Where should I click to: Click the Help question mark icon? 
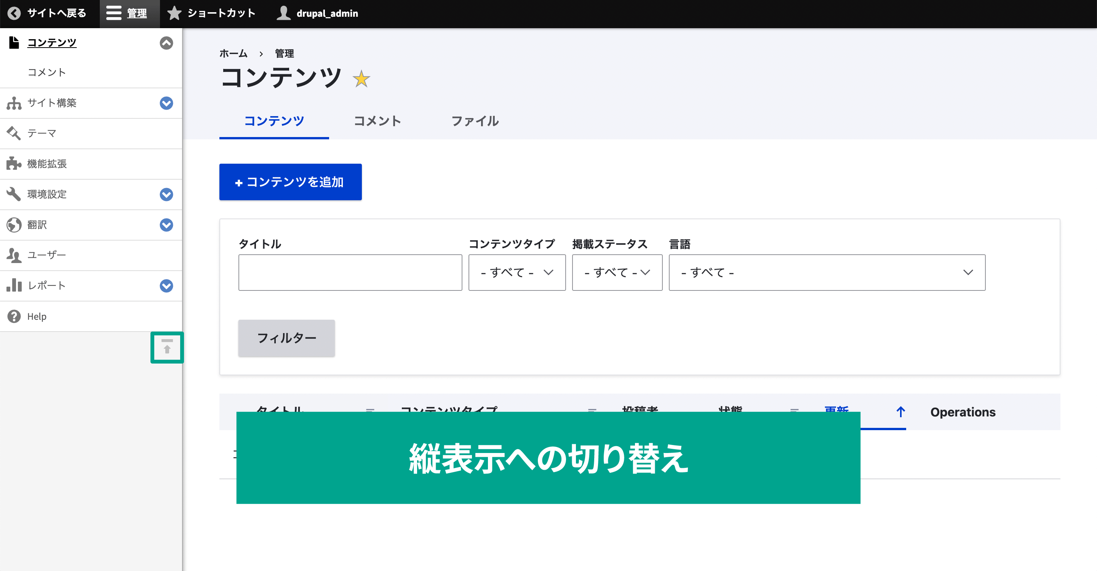(14, 317)
